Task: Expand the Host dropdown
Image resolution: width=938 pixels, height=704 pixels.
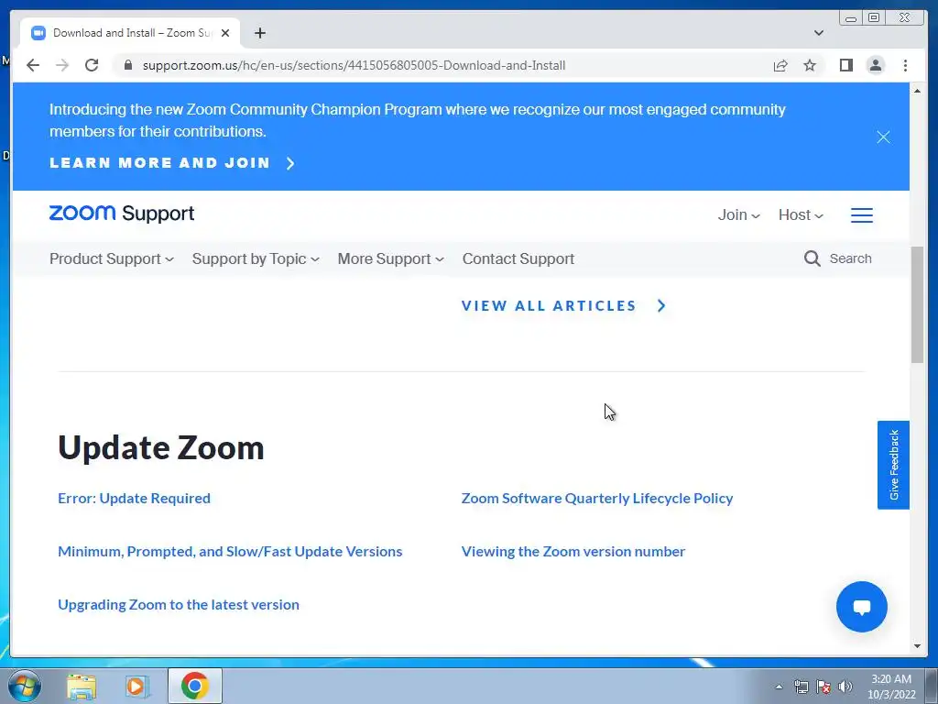Action: click(801, 214)
